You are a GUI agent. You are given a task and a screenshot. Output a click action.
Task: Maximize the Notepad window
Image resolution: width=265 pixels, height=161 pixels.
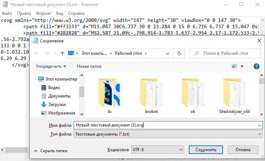pyautogui.click(x=241, y=4)
